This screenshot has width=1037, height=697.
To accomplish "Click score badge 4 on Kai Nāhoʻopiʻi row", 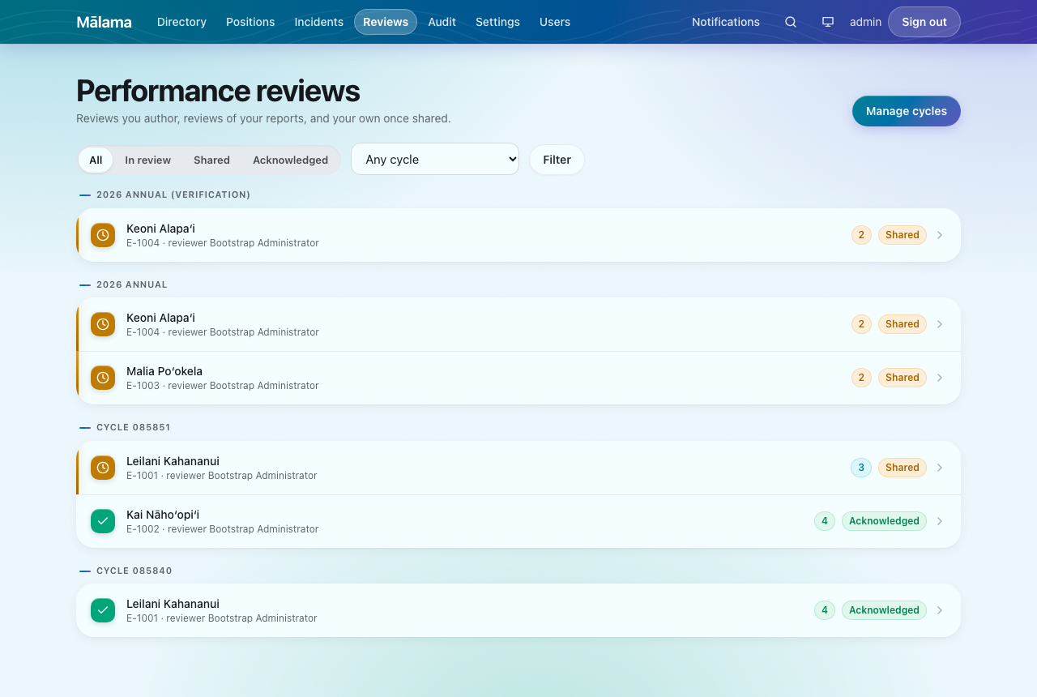I will coord(825,521).
